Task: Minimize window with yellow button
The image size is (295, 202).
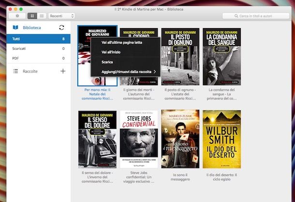Action: [15, 9]
